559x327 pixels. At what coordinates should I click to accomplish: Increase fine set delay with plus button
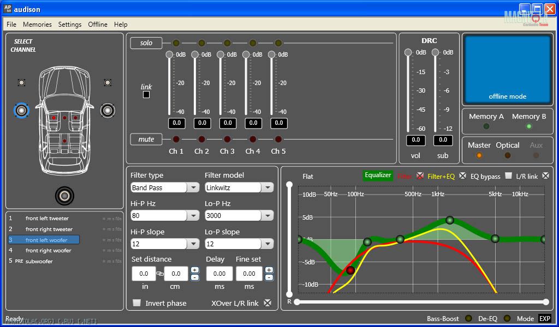pos(269,270)
